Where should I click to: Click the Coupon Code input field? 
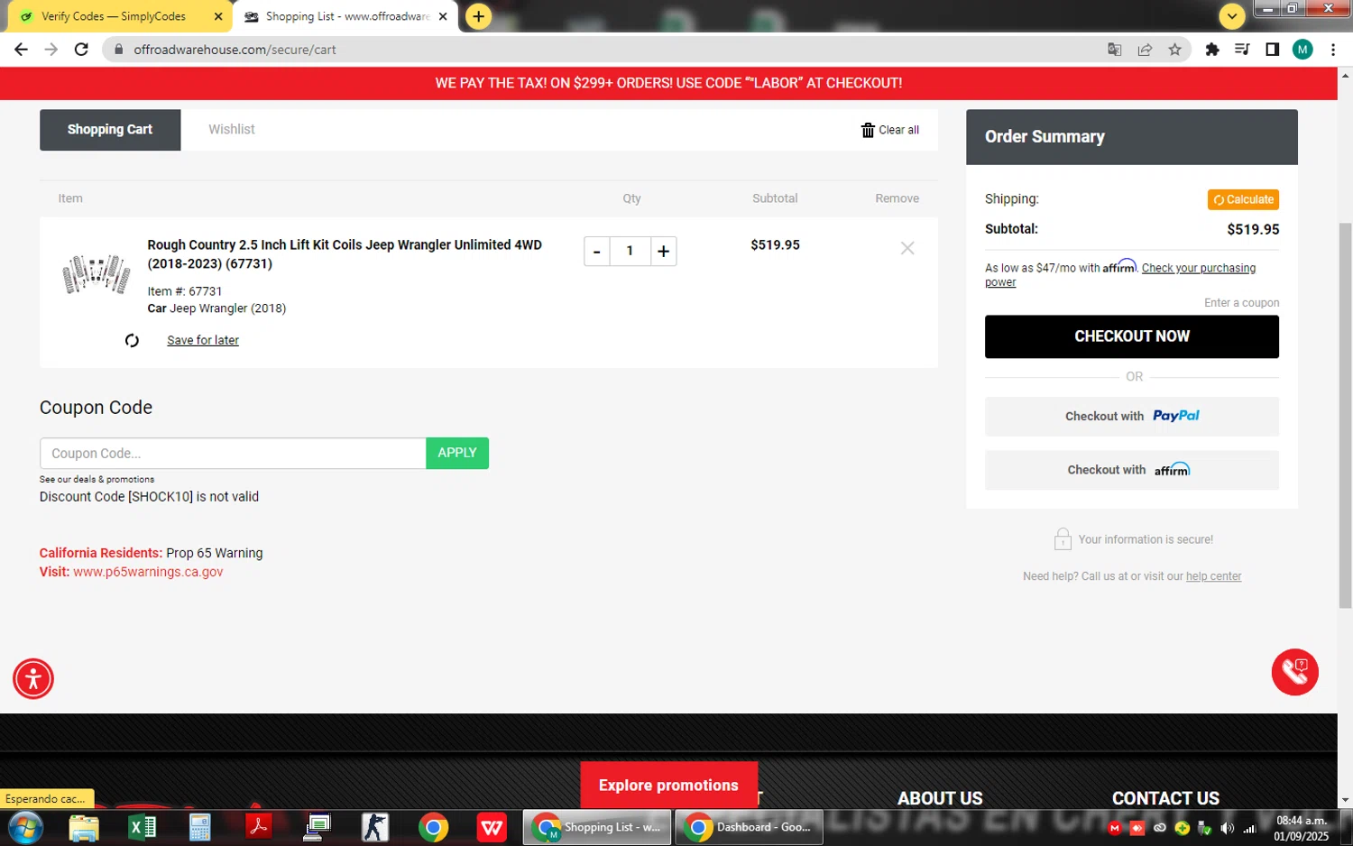(233, 454)
